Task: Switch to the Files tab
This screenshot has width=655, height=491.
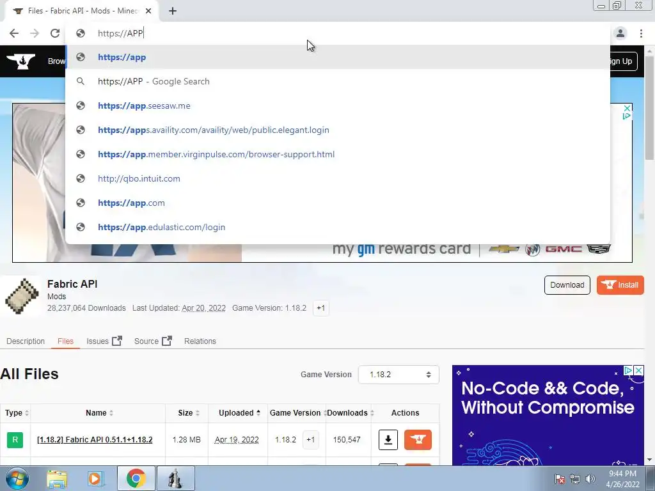Action: coord(66,341)
